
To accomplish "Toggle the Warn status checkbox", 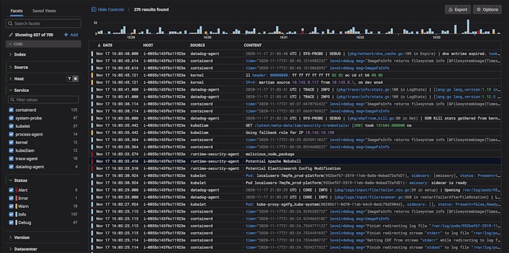I will coord(11,207).
